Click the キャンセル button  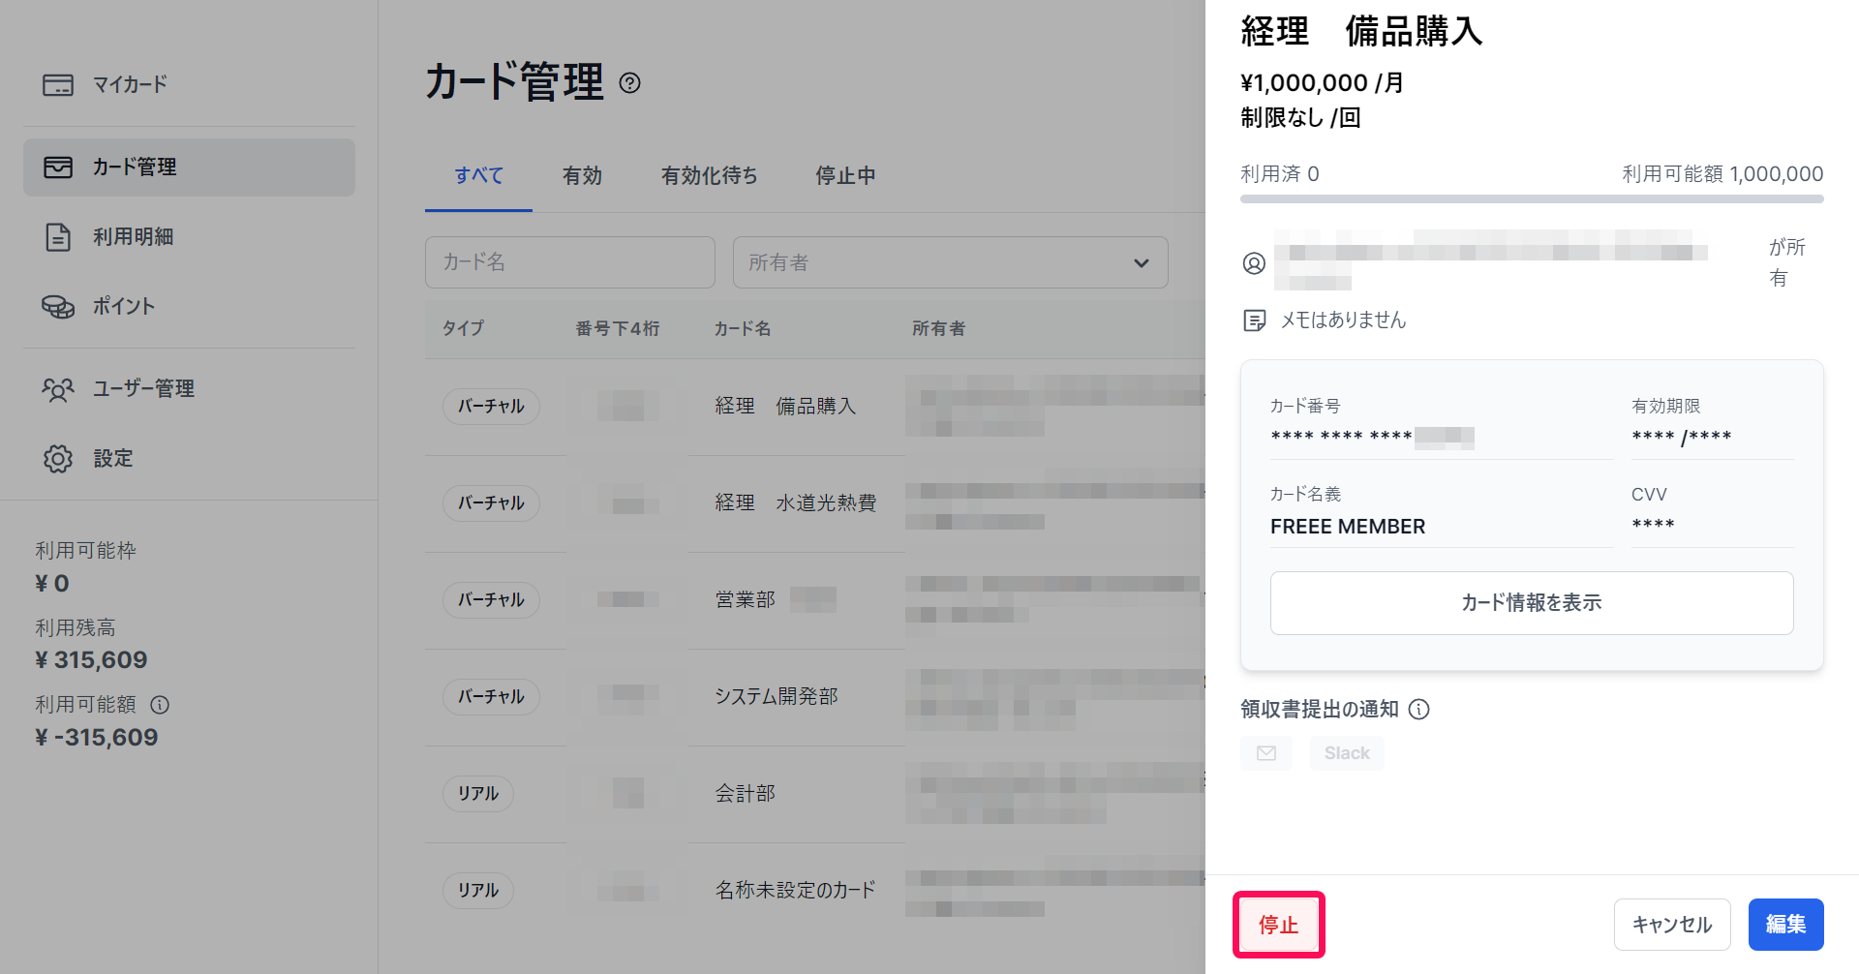pyautogui.click(x=1672, y=926)
